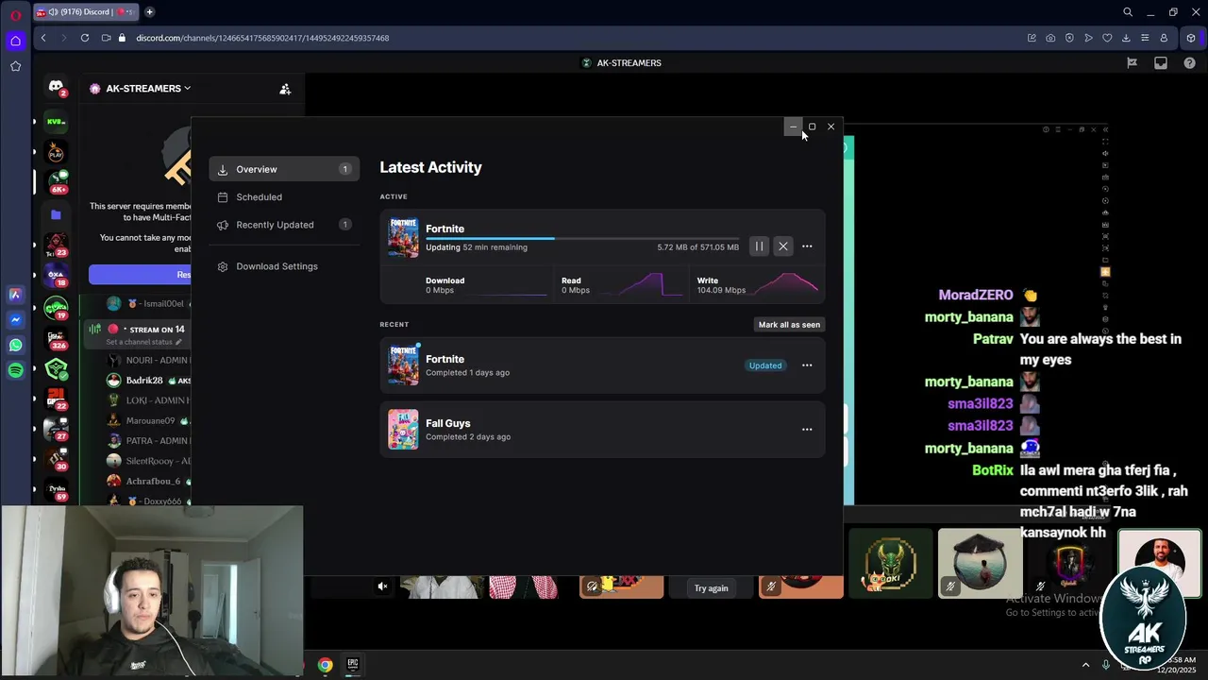Select the Overview tab in downloads
Viewport: 1208px width, 680px height.
[284, 169]
